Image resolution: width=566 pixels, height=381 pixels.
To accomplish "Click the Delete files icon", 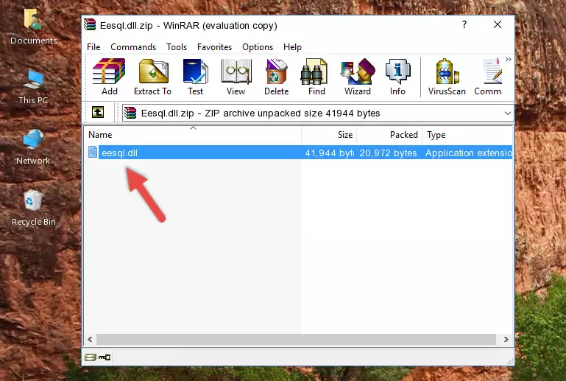I will pos(276,77).
